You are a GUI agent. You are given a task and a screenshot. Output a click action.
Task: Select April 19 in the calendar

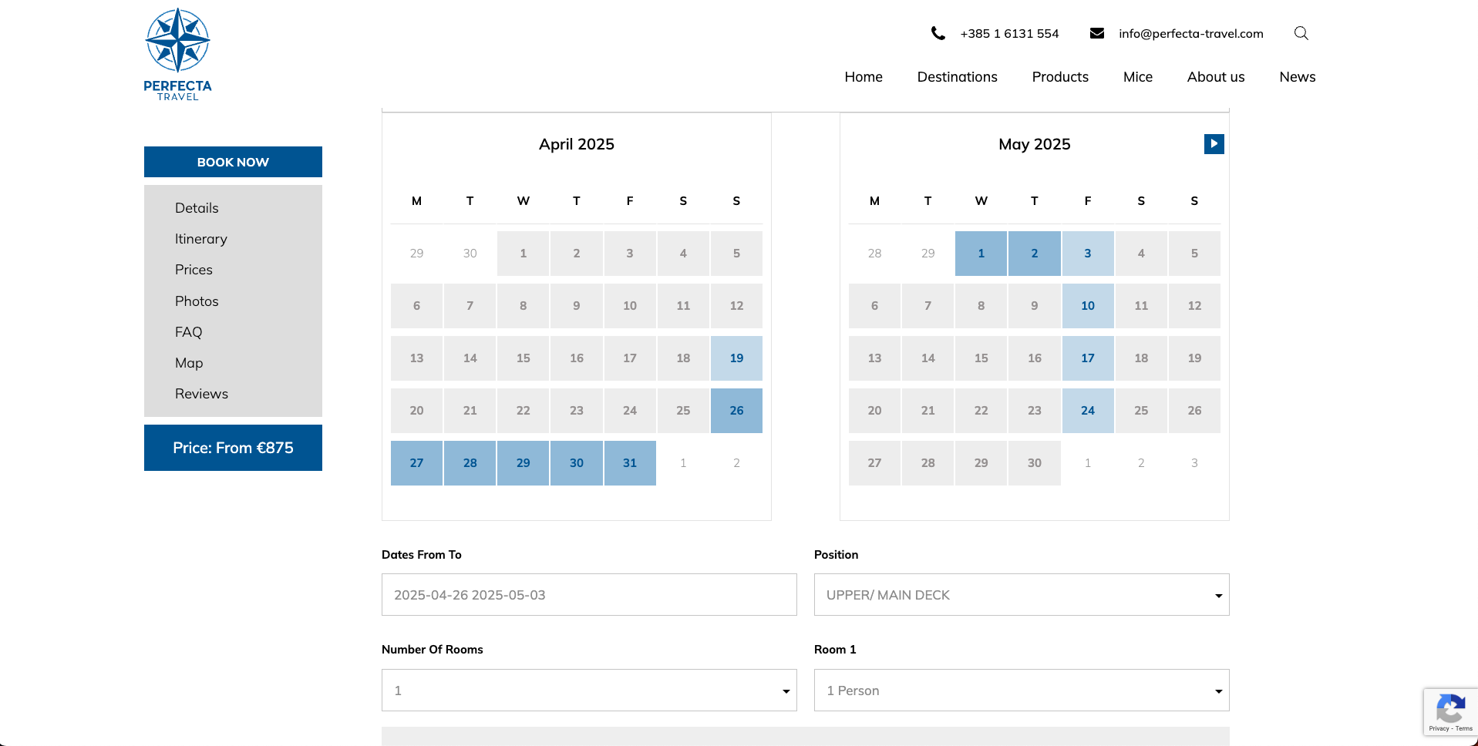736,358
